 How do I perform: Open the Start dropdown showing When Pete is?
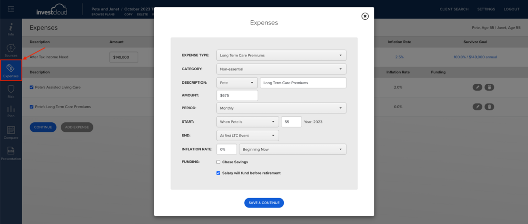coord(247,122)
